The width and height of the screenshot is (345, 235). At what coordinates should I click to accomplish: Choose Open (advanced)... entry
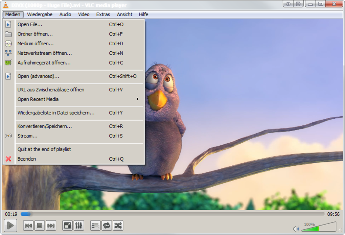[x=73, y=76]
